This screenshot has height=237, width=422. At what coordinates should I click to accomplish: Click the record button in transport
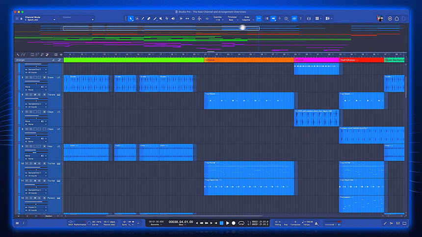[x=234, y=223]
